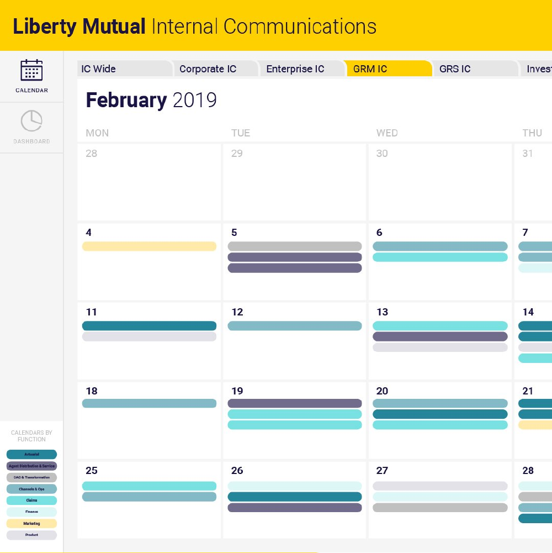The width and height of the screenshot is (552, 553).
Task: Open the yellow Marketing event on February 4
Action: click(149, 246)
